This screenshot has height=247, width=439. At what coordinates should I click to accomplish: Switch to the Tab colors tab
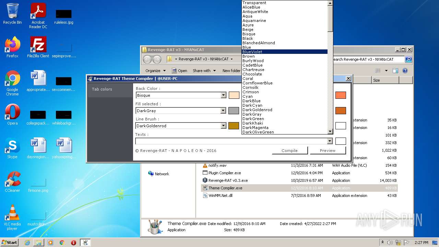(110, 89)
